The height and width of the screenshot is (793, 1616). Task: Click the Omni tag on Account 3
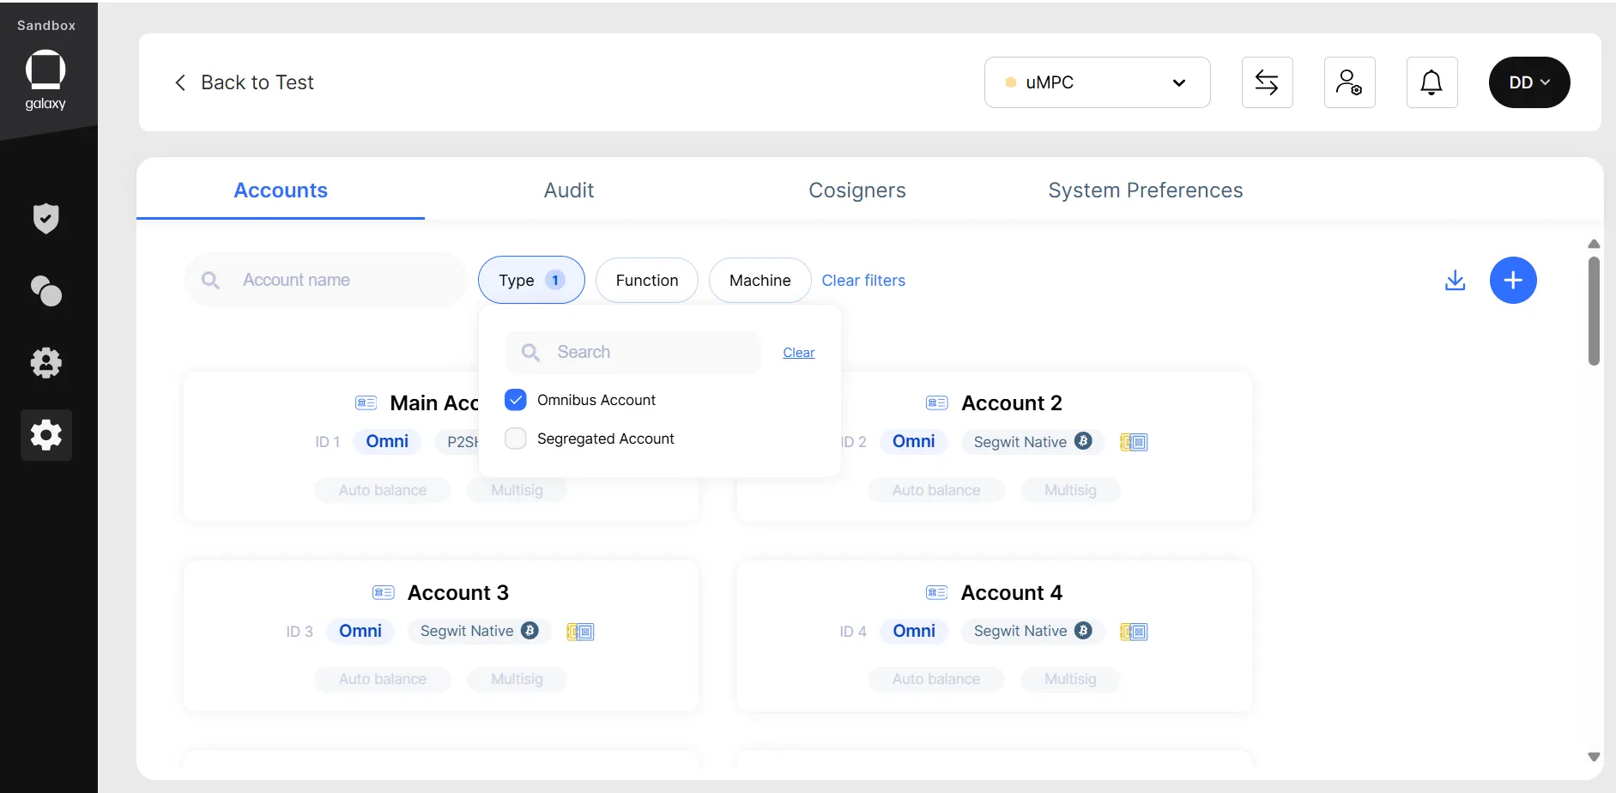360,632
